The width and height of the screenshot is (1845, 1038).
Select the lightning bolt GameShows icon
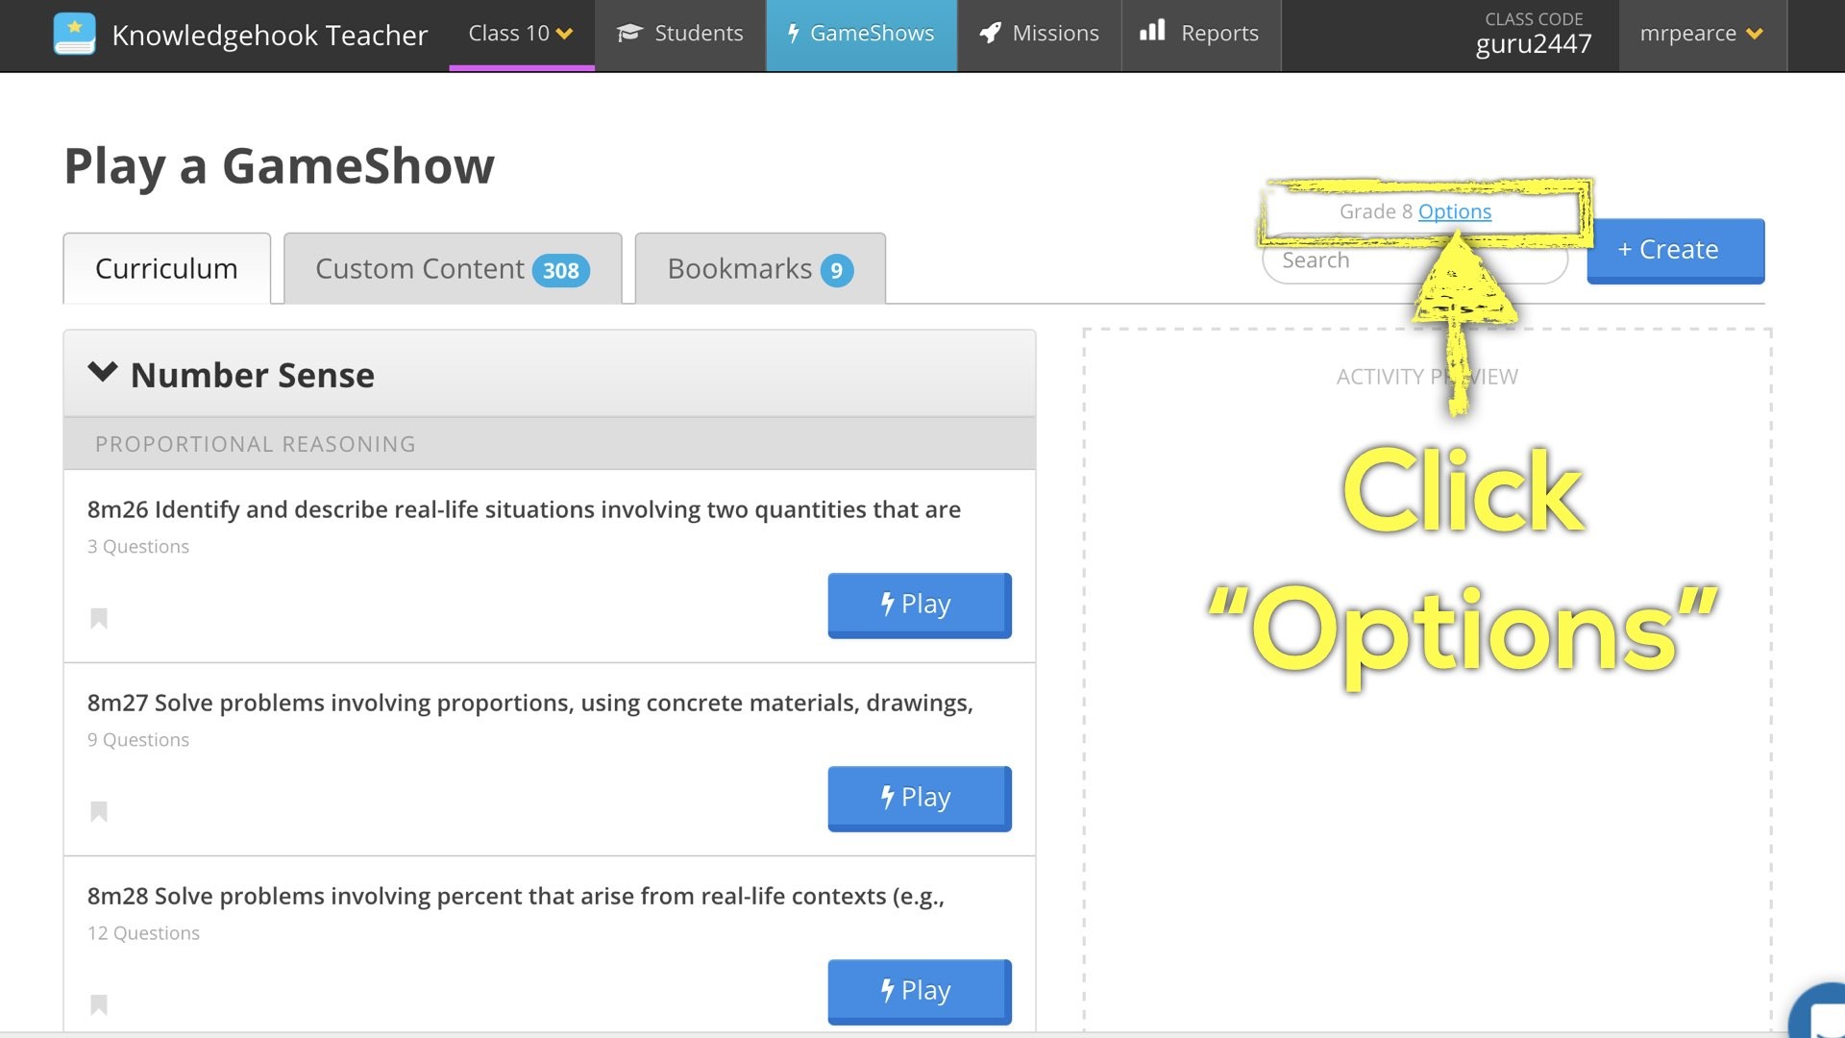tap(792, 34)
